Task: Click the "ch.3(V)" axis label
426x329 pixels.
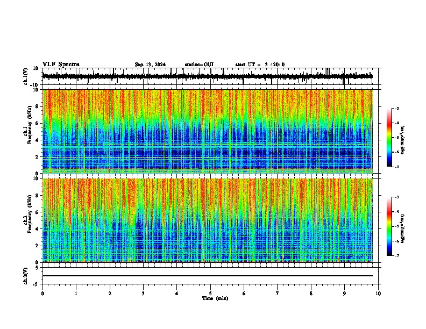Action: [x=26, y=276]
